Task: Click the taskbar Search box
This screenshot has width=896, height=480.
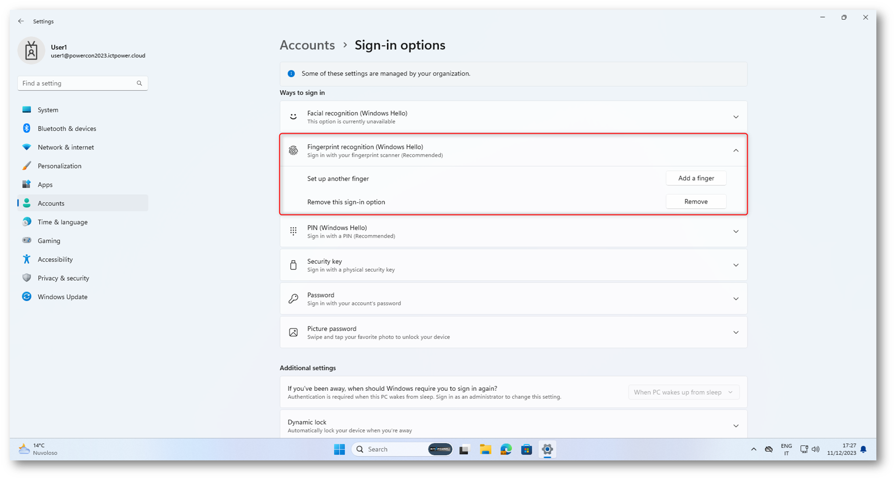Action: (402, 449)
